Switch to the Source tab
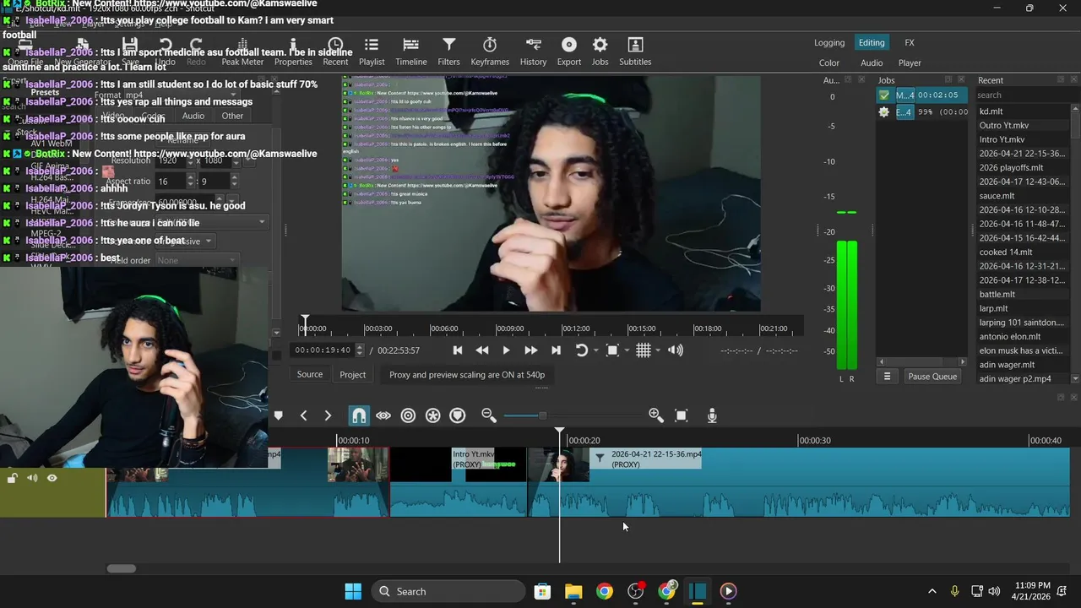This screenshot has width=1081, height=608. click(x=310, y=374)
